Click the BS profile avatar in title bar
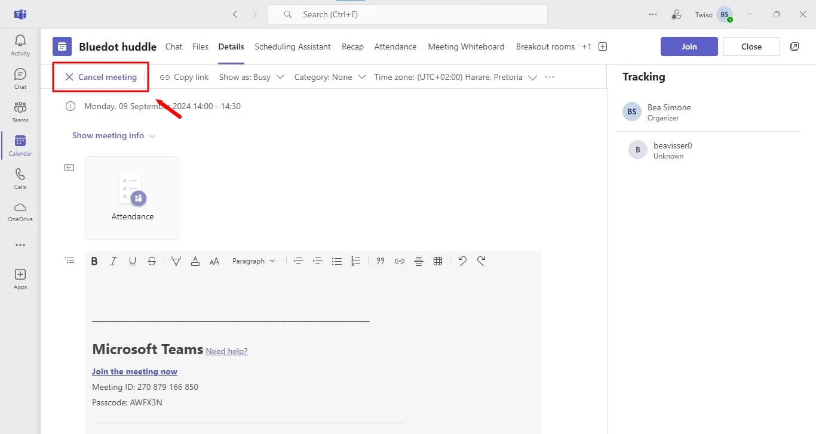This screenshot has width=816, height=434. 725,14
